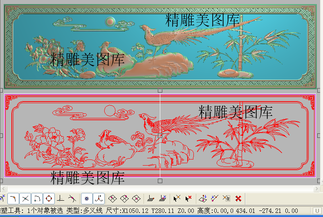
Task: Click U indicator in status bar
Action: pos(317,210)
